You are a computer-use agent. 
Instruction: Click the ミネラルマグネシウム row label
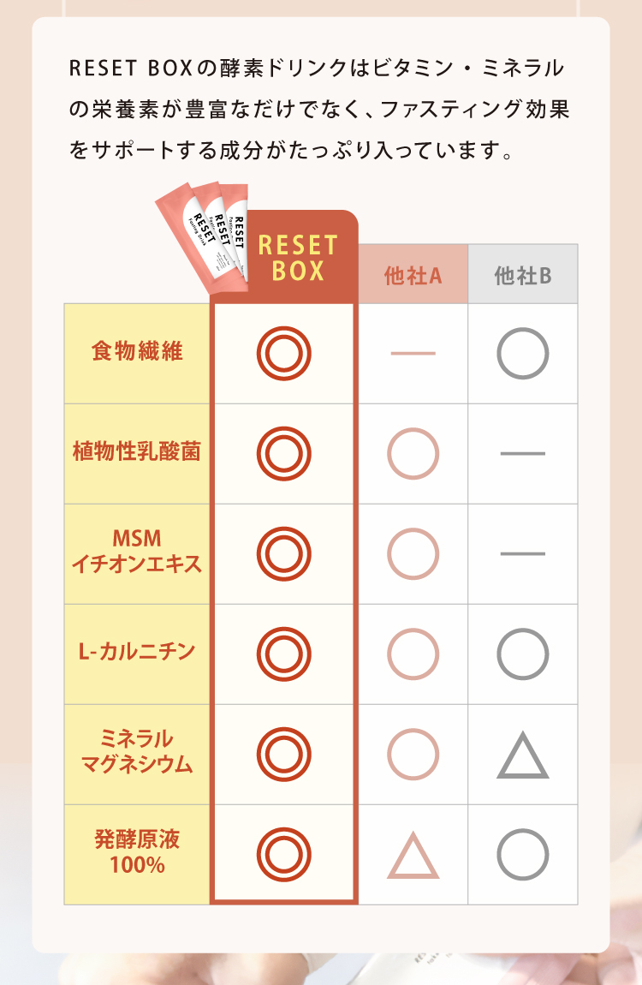pyautogui.click(x=137, y=753)
